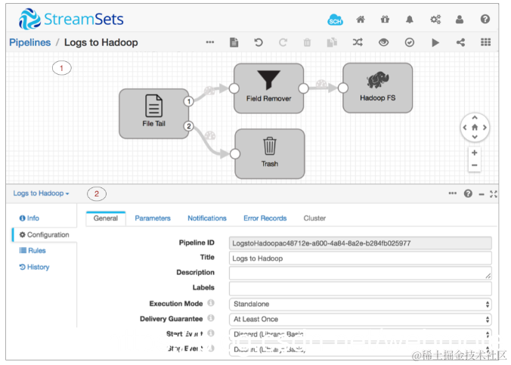This screenshot has height=365, width=511.
Task: Open notifications bell icon
Action: tap(410, 20)
